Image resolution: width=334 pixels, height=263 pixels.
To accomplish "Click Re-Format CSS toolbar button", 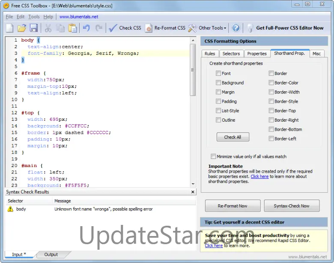I will 165,28.
